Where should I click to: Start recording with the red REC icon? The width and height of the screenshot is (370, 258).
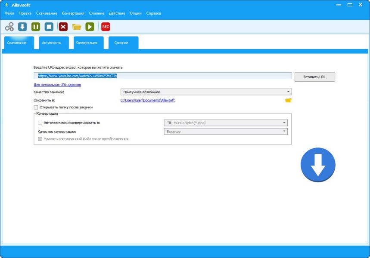(106, 27)
